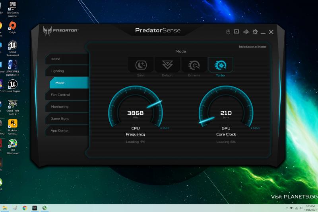Open volume control in system tray
The image size is (318, 212).
click(301, 208)
